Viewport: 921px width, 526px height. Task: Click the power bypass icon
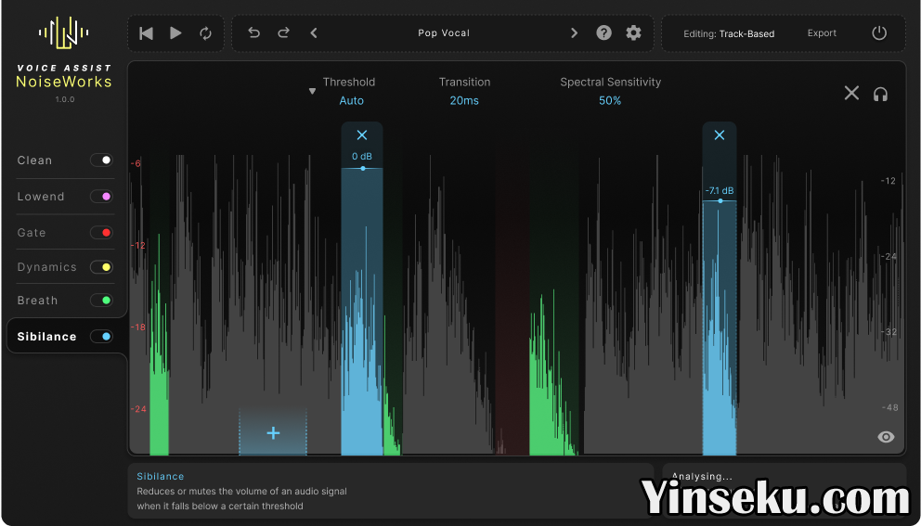(879, 33)
